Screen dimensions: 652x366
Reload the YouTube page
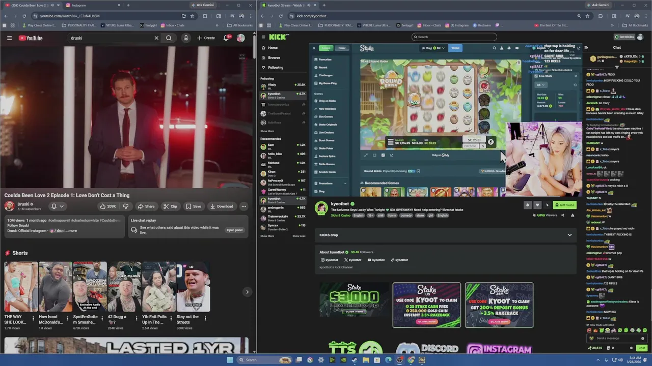(25, 16)
